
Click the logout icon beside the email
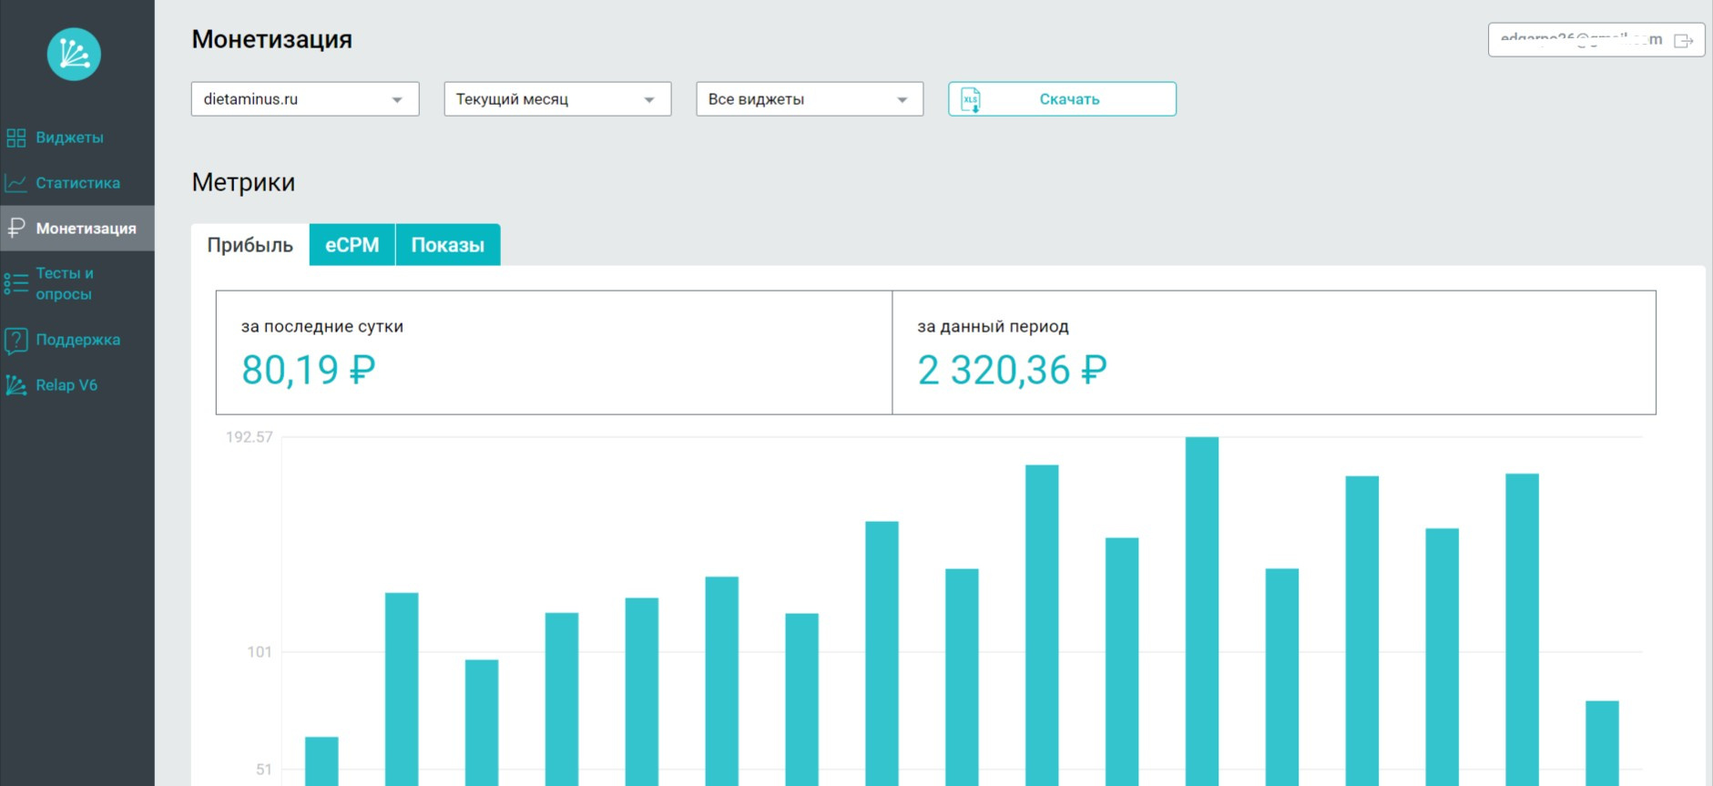(1684, 40)
